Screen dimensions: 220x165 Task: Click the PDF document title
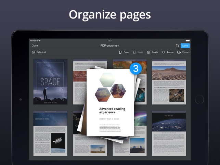110,46
